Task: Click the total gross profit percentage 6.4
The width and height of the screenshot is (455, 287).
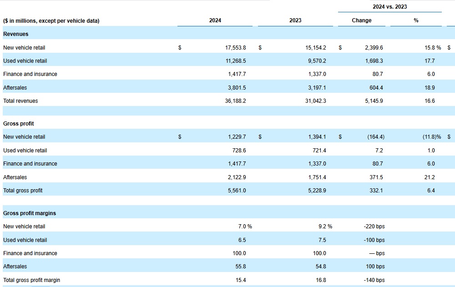Action: (431, 191)
